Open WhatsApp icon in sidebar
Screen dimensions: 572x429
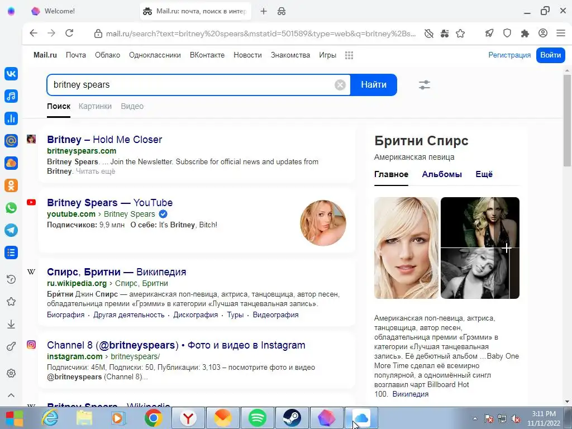11,208
